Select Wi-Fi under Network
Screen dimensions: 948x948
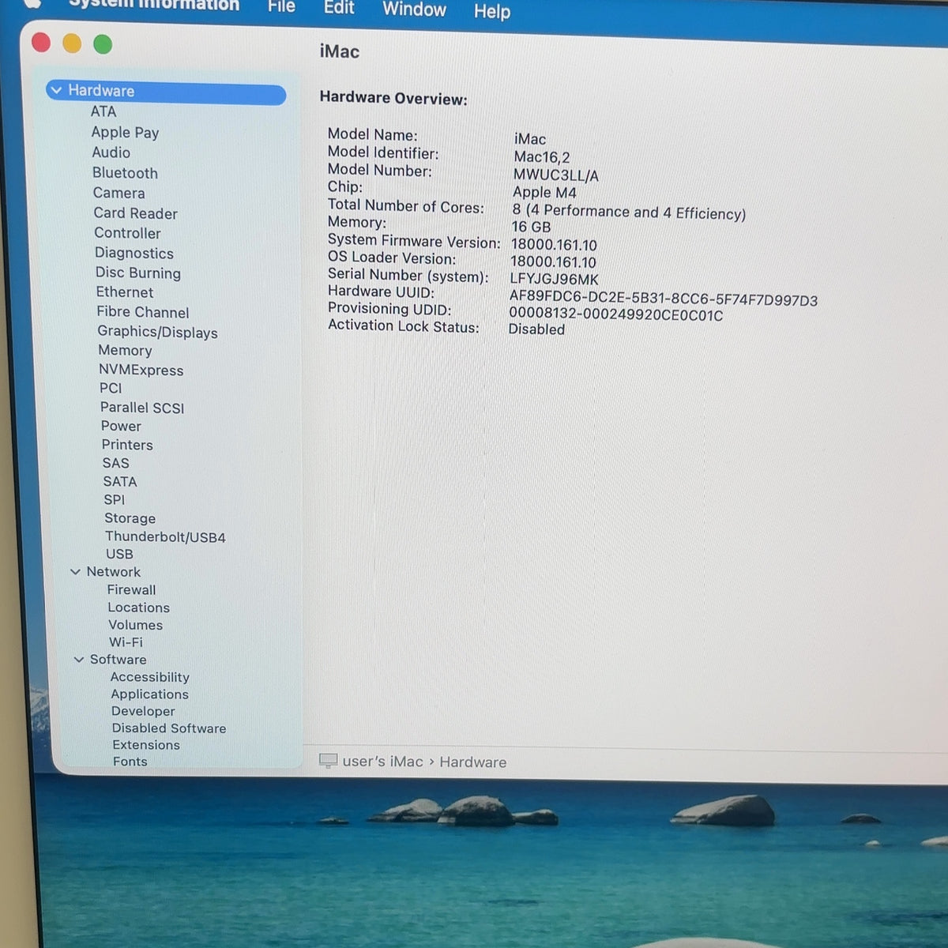pyautogui.click(x=126, y=642)
